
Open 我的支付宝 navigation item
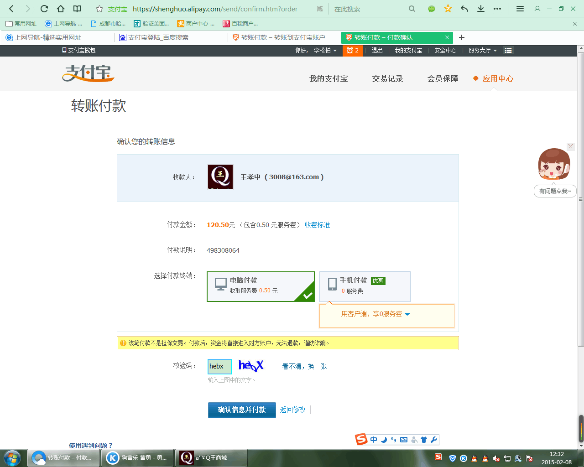tap(328, 78)
